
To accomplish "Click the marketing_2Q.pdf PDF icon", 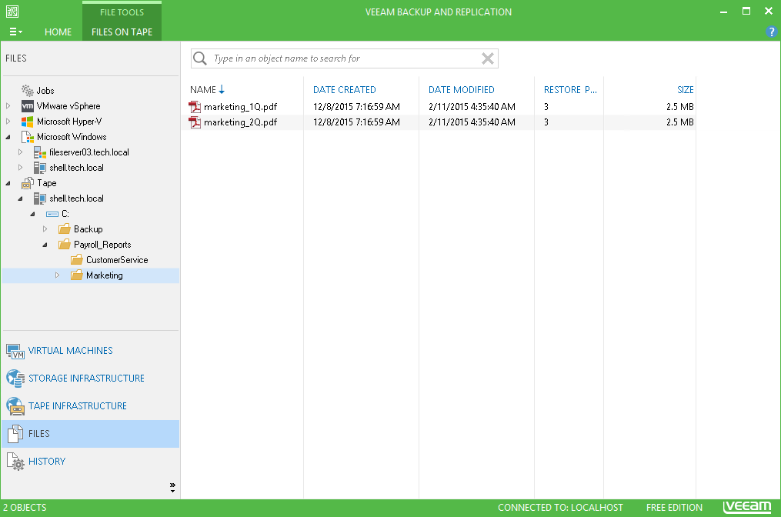I will coord(195,122).
